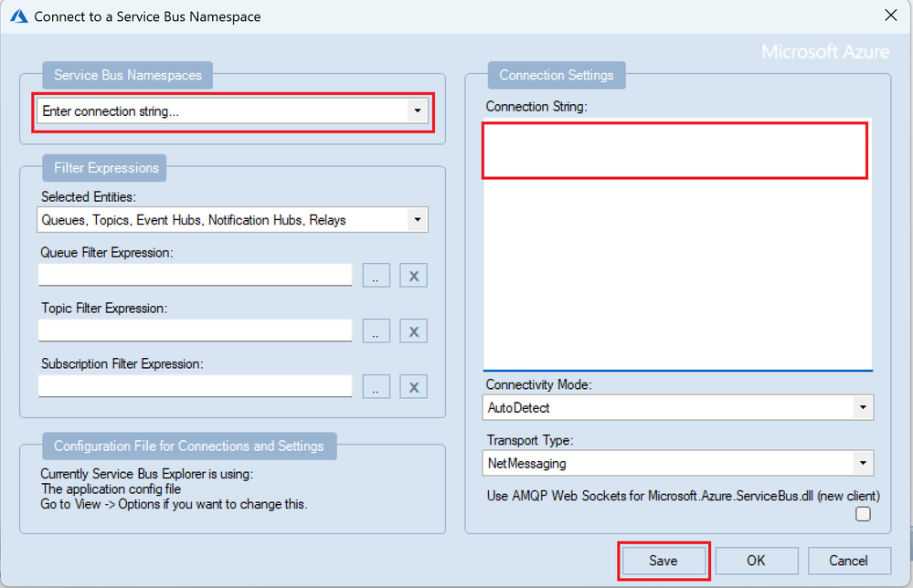Confirm with the OK button
The width and height of the screenshot is (913, 588).
click(x=757, y=561)
